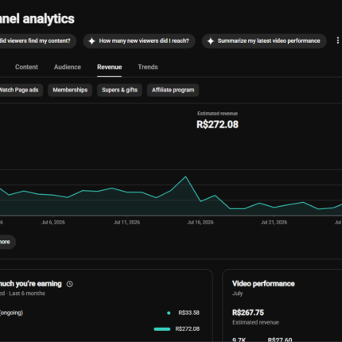The image size is (342, 342).
Task: Click sparkle icon on latest video suggestion
Action: tap(211, 41)
